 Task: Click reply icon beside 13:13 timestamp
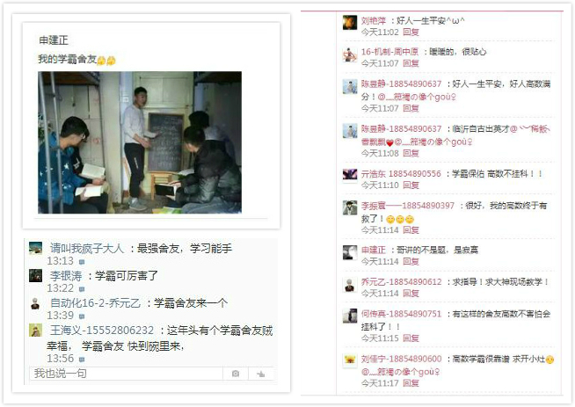[x=82, y=262]
